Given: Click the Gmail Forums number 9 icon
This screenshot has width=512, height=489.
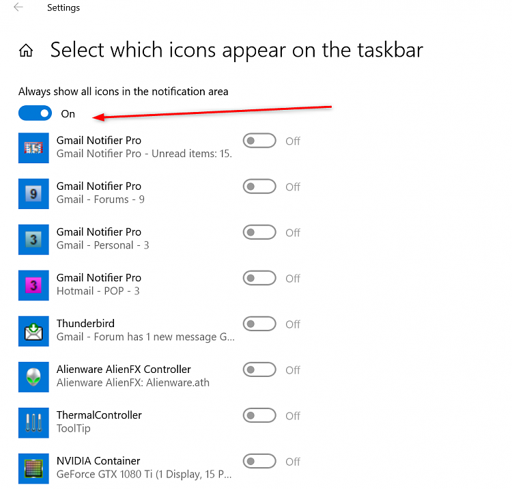Looking at the screenshot, I should (x=33, y=194).
